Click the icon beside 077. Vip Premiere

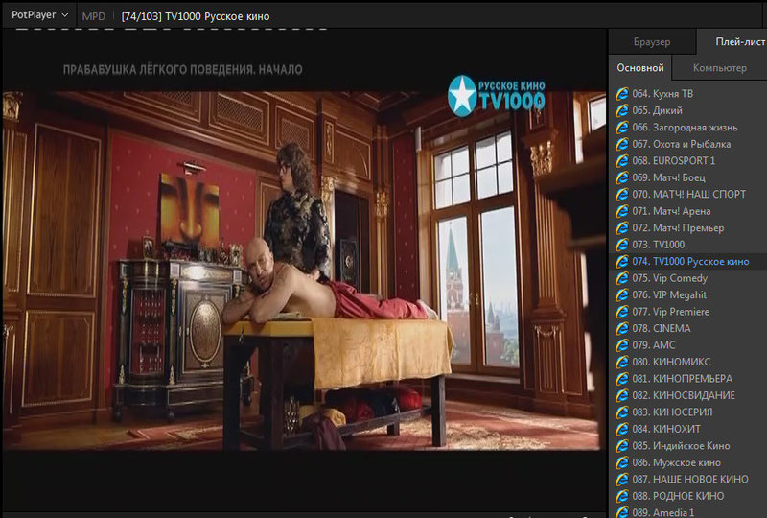click(621, 312)
